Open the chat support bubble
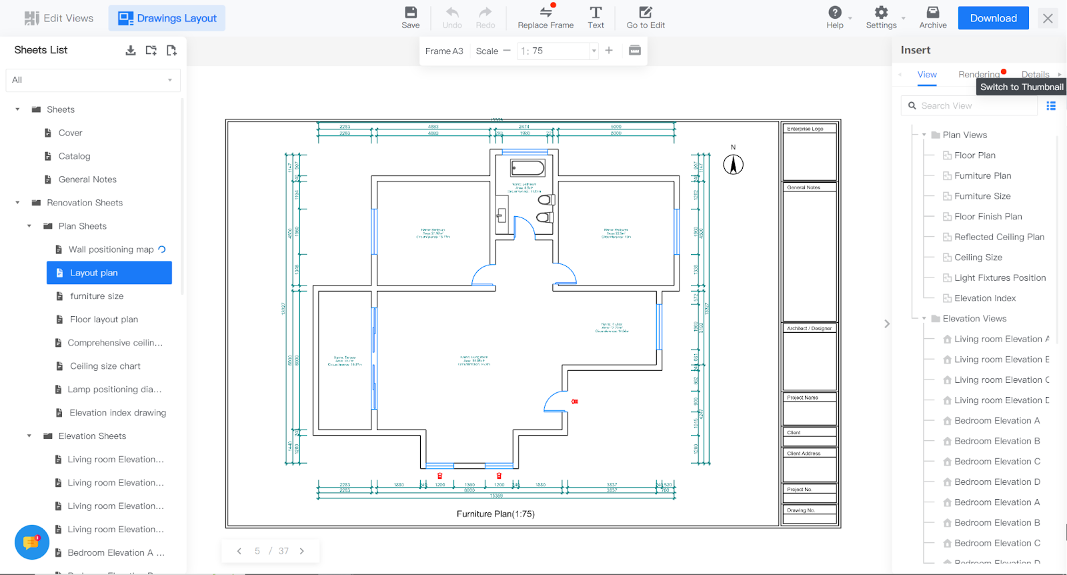 31,542
